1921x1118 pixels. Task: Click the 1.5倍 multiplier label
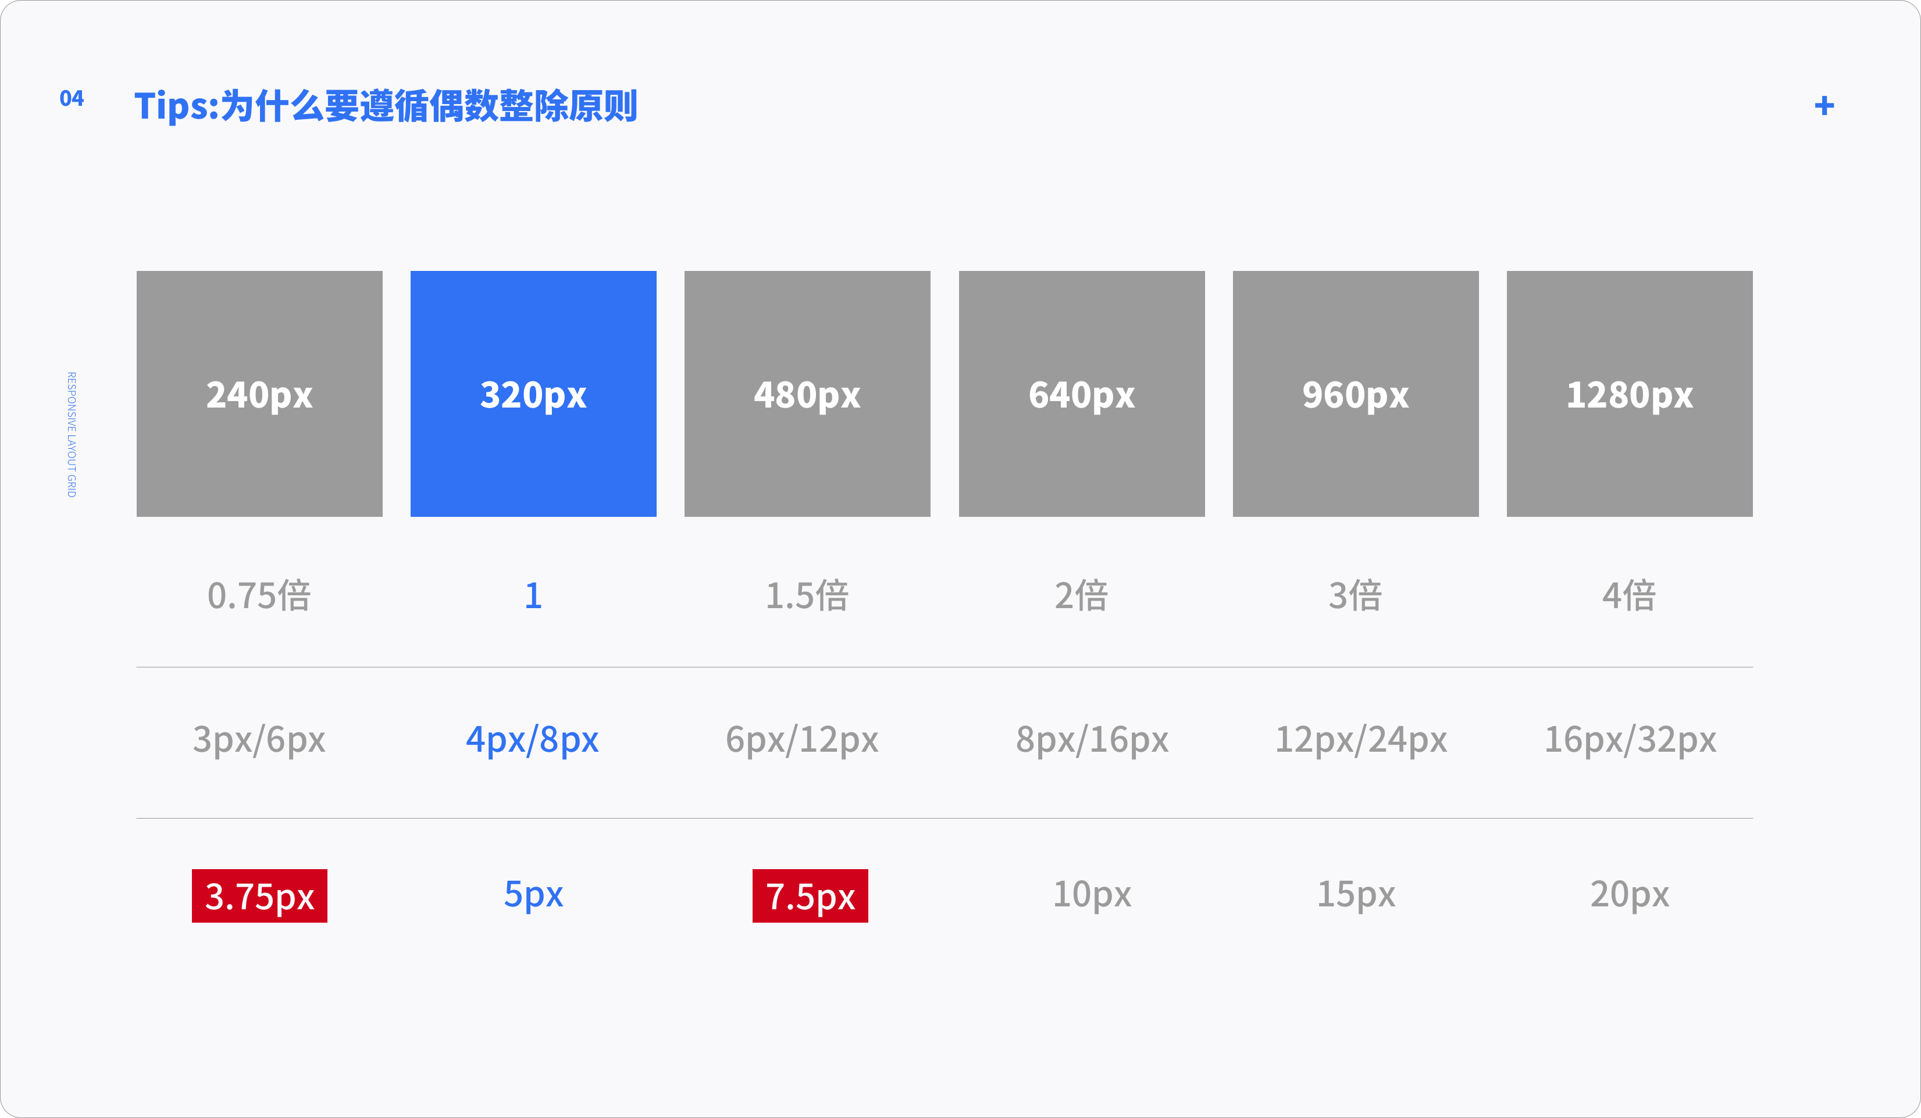click(x=807, y=595)
